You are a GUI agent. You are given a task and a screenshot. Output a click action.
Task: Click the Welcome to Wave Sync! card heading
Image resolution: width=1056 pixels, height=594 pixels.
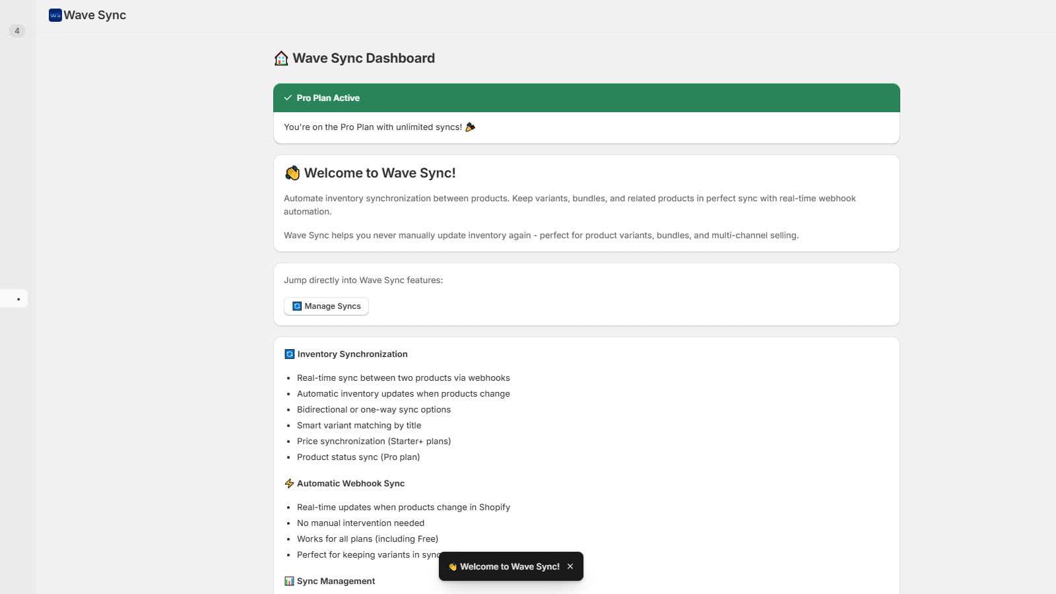pos(380,173)
